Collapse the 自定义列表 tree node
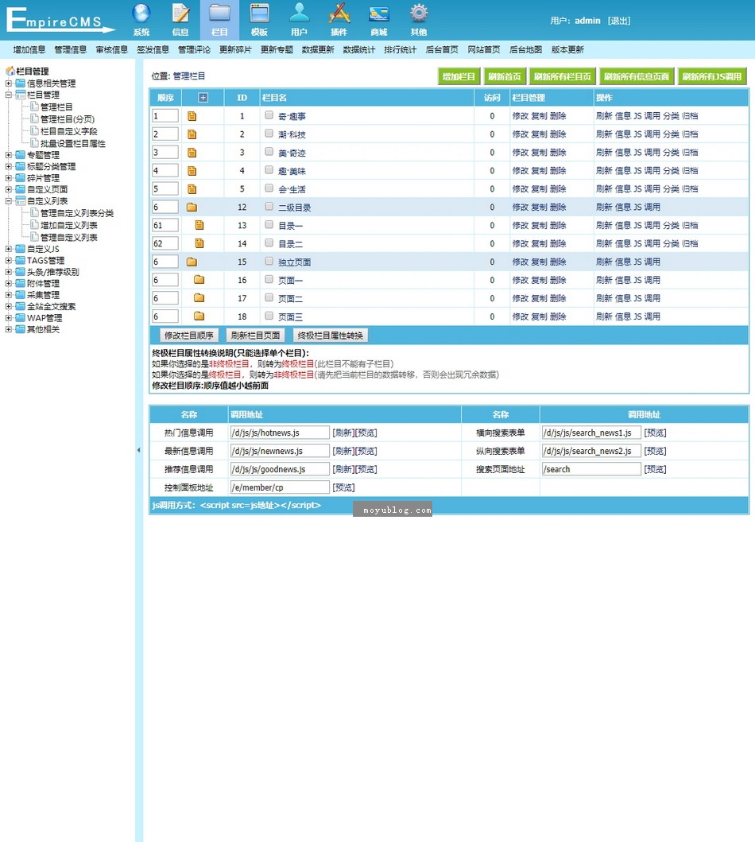Screen dimensions: 755x842 9,201
